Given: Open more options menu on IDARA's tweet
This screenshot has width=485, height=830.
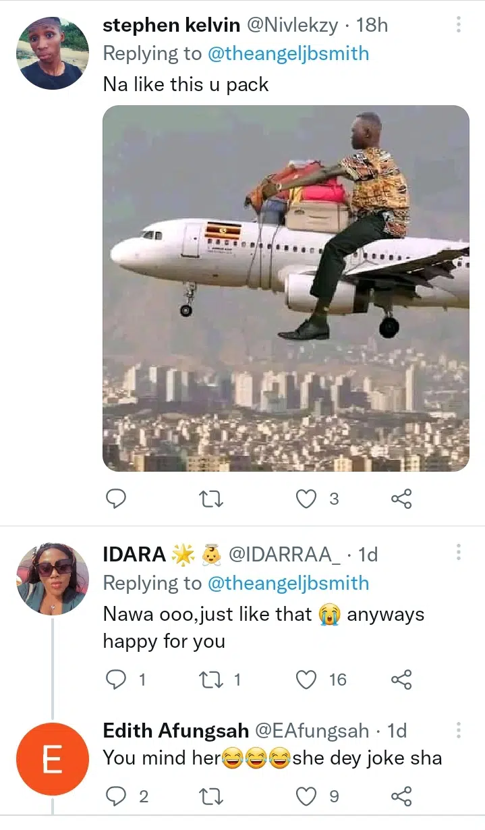Looking at the screenshot, I should pos(459,553).
